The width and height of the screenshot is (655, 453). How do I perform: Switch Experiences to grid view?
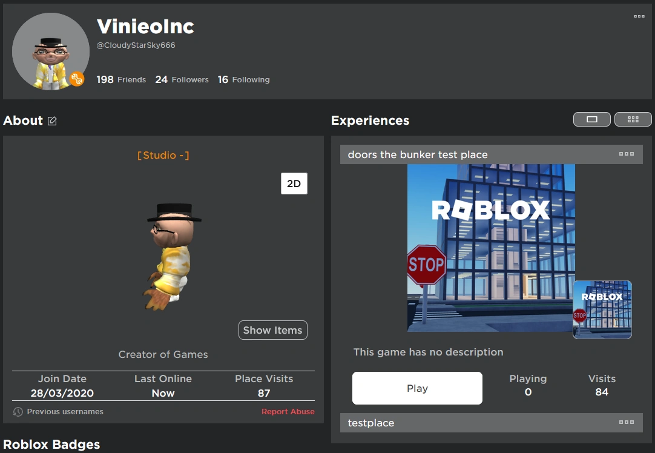633,119
